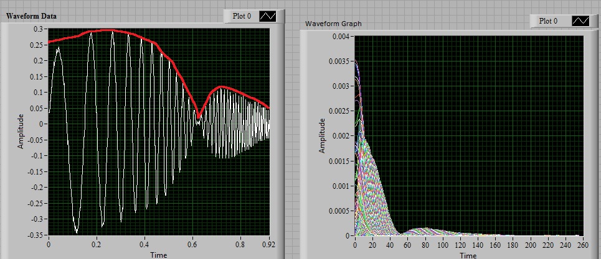Click Plot 0 line style icon in Waveform Graph legend
Viewport: 601px width, 259px height.
[580, 21]
